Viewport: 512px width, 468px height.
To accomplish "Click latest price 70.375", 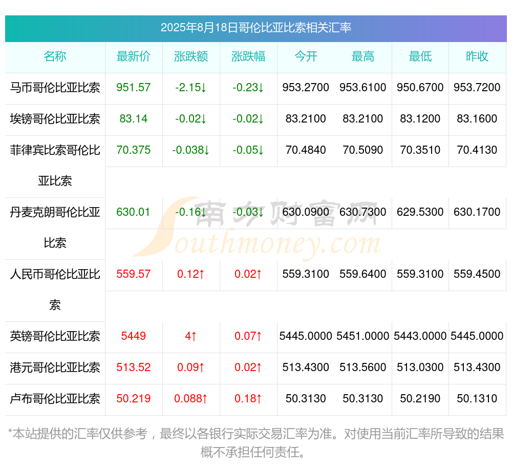I will (x=134, y=150).
